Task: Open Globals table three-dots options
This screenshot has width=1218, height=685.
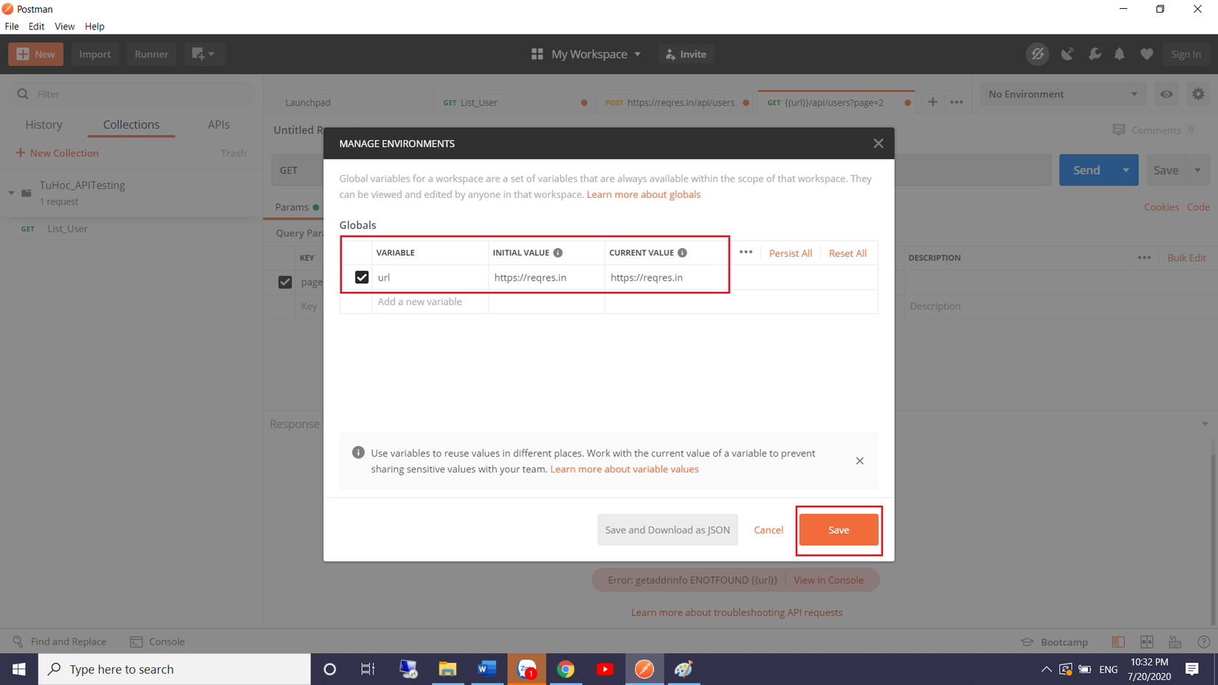Action: [x=746, y=252]
